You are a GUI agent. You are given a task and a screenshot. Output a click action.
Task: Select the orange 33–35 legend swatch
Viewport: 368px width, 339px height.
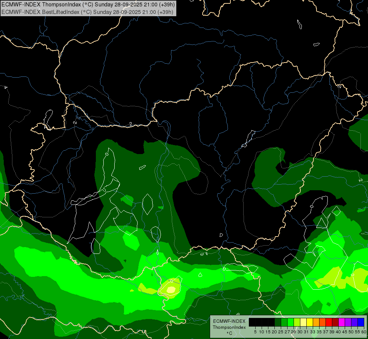317,322
